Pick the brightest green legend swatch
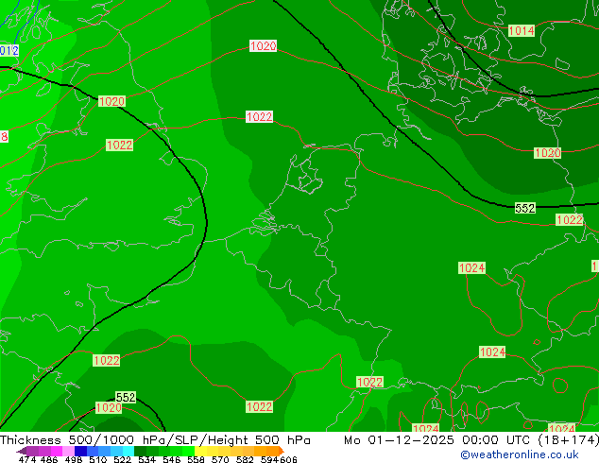599x463 pixels. 188,451
